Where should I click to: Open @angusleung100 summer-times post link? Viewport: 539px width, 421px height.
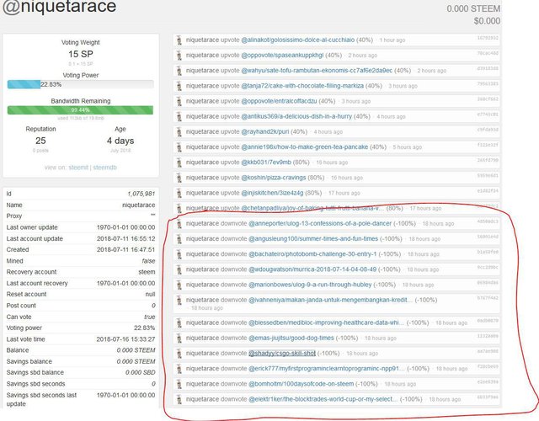click(x=313, y=239)
